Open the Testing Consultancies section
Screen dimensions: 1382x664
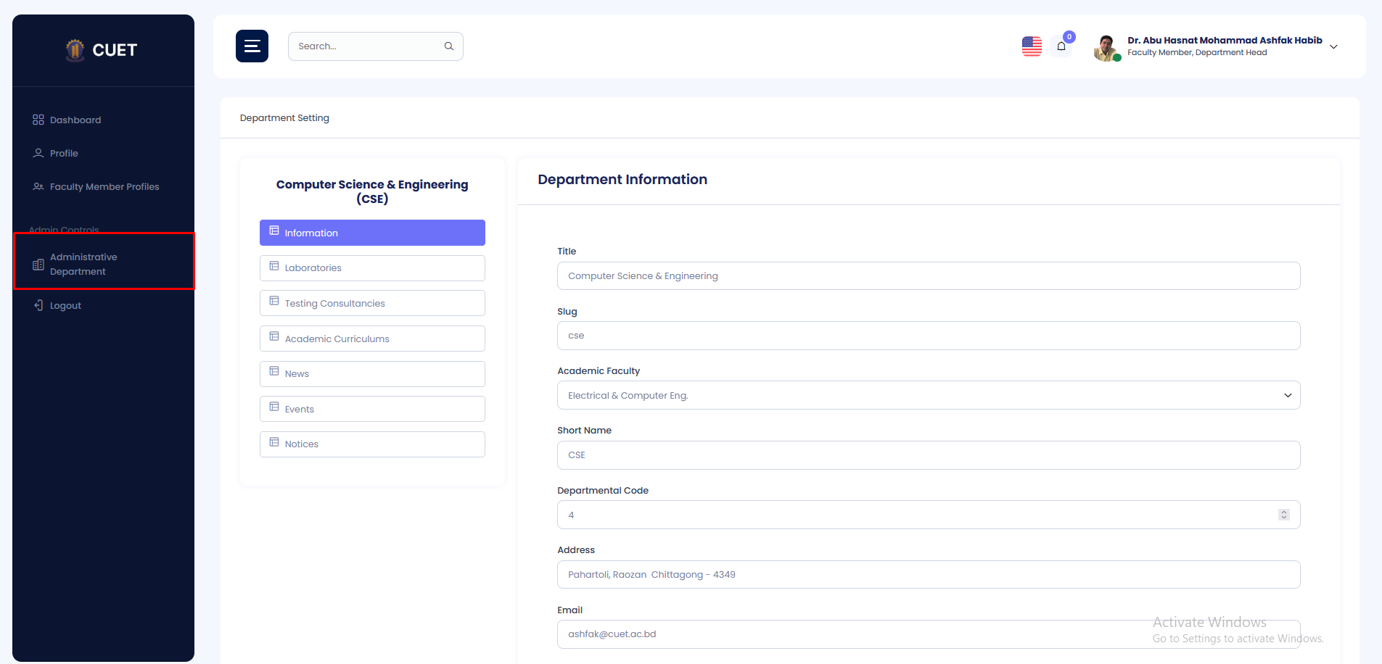click(x=371, y=304)
